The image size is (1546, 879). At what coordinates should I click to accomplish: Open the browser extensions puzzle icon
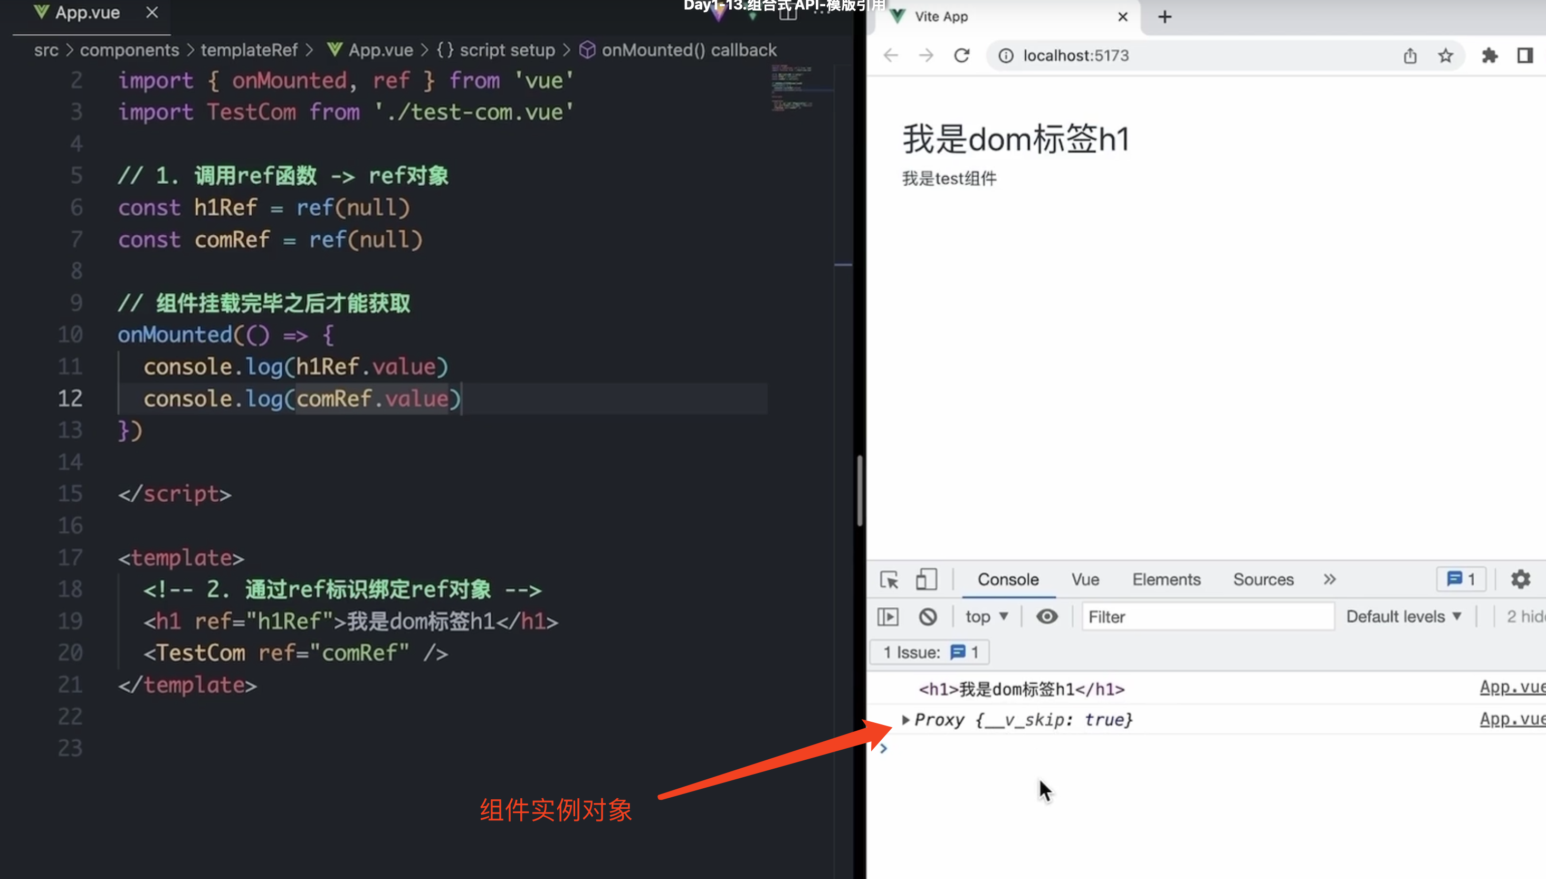tap(1489, 55)
